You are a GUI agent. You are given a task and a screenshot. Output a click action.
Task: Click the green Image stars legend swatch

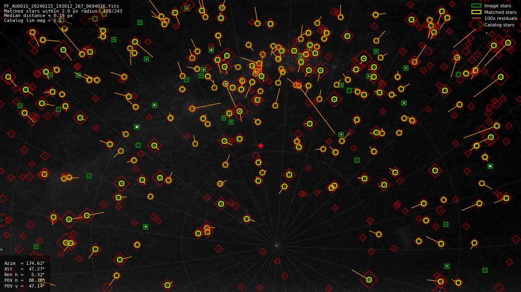[476, 6]
